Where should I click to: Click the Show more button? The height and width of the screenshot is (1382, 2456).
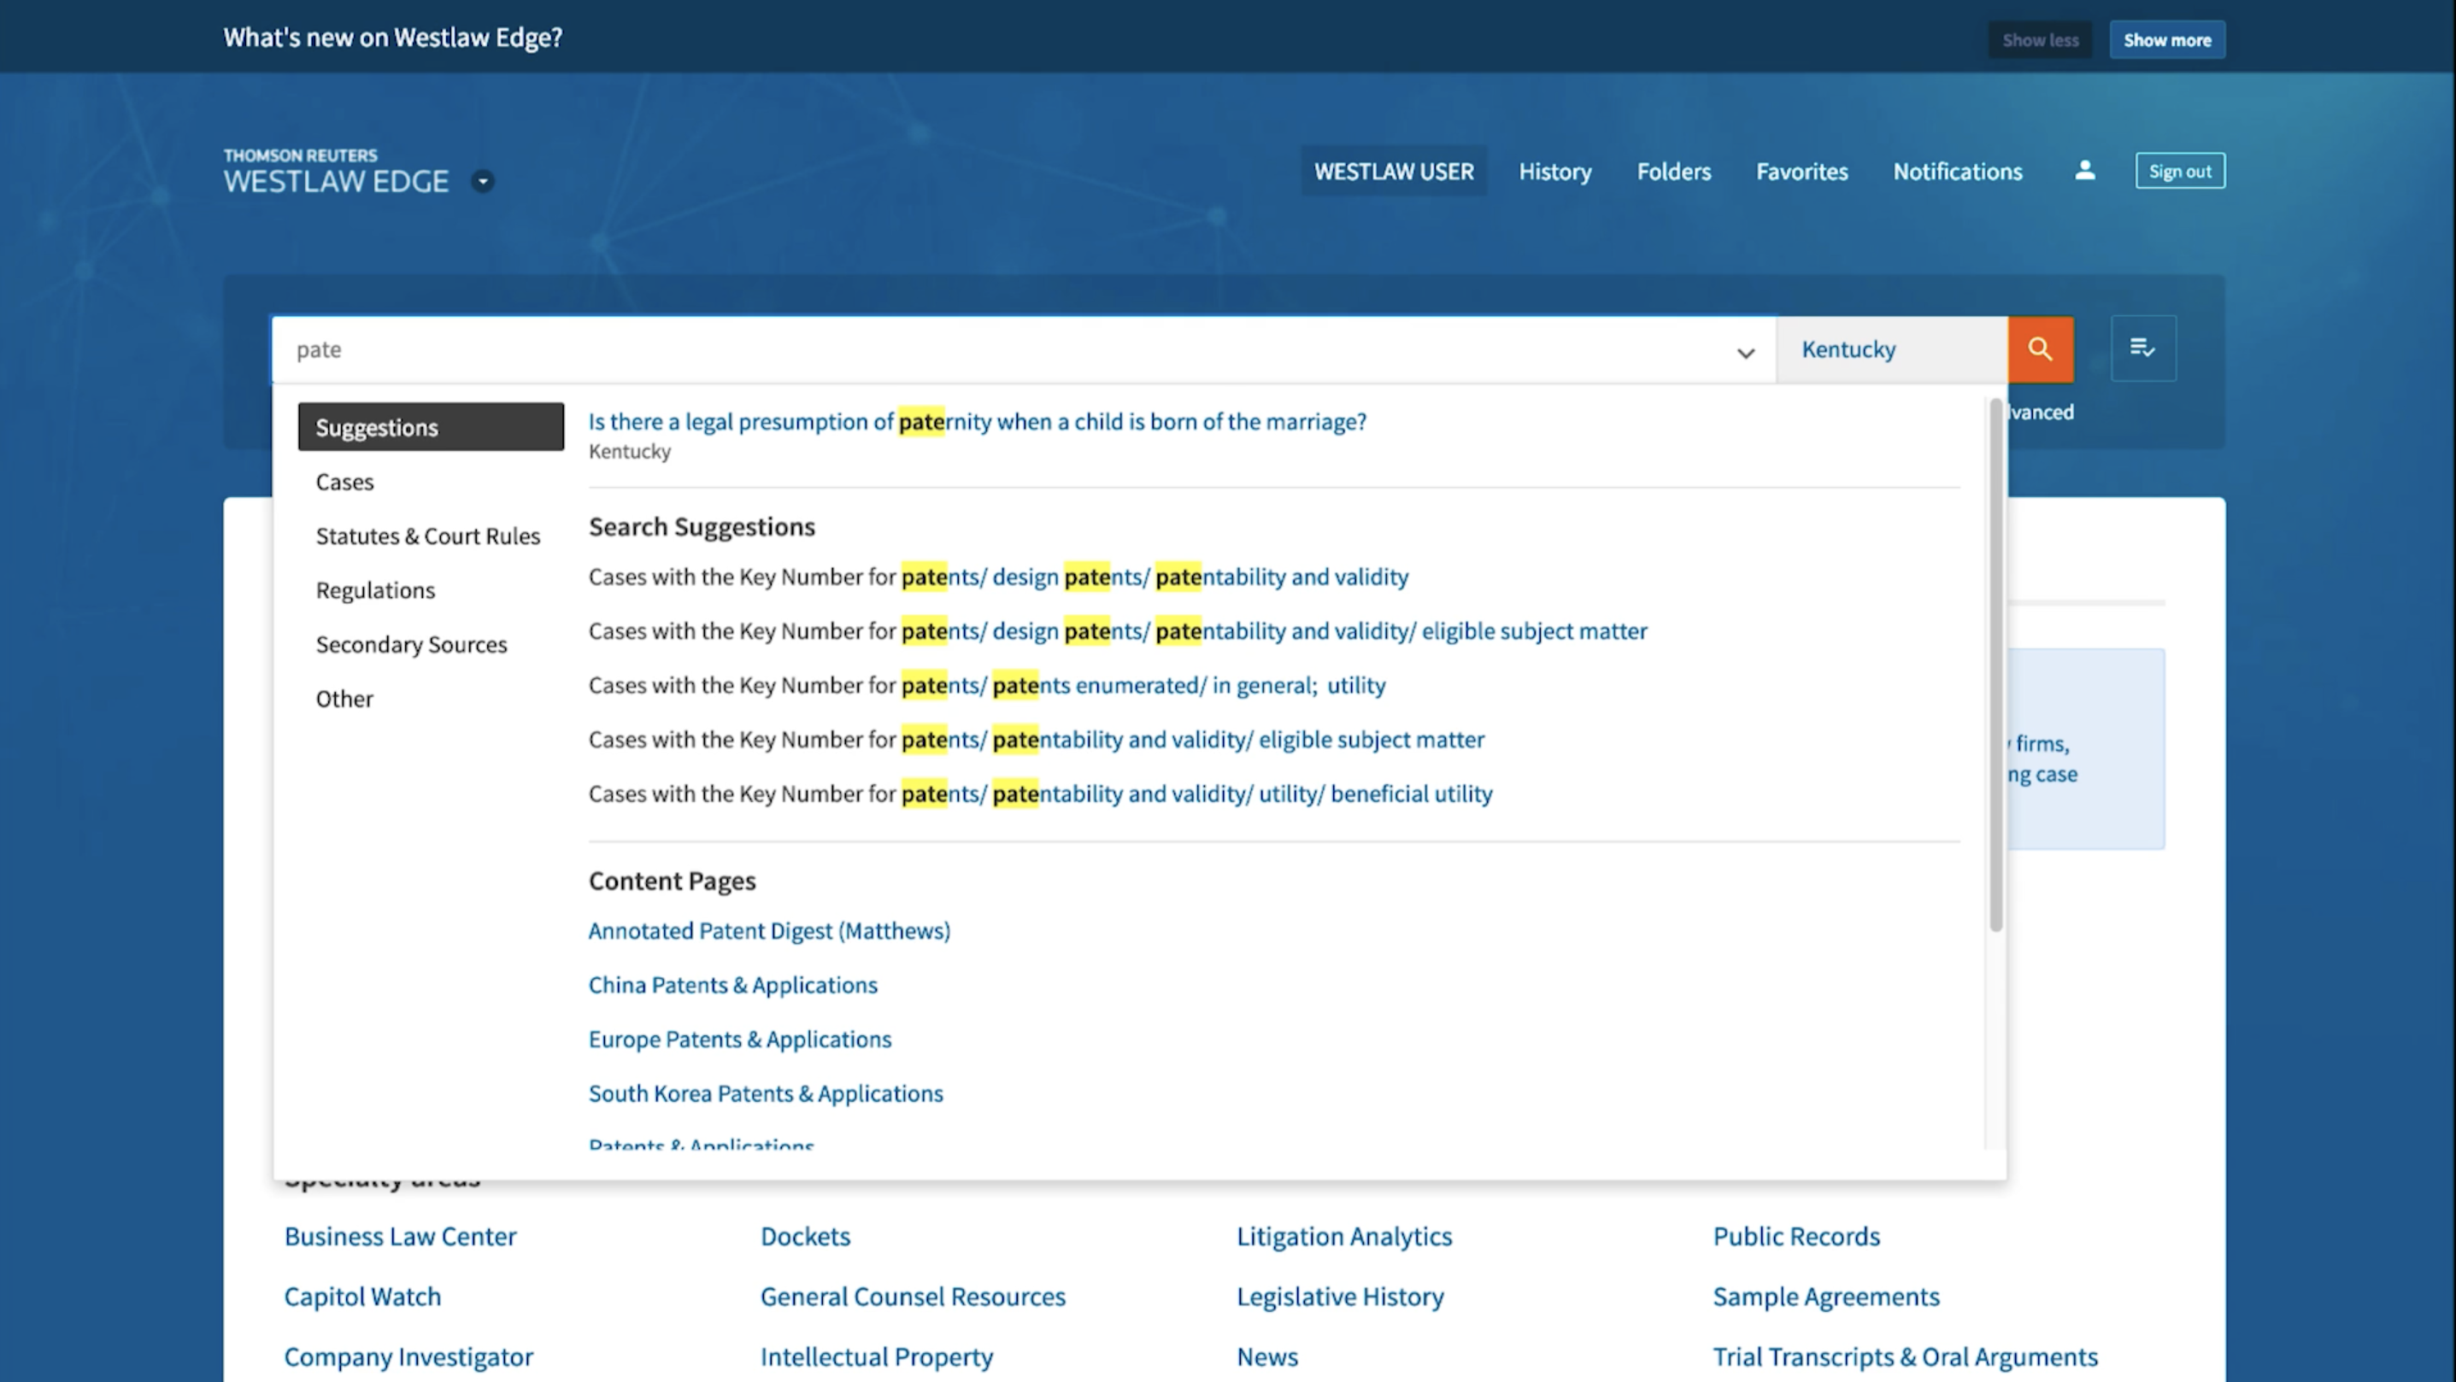point(2166,40)
